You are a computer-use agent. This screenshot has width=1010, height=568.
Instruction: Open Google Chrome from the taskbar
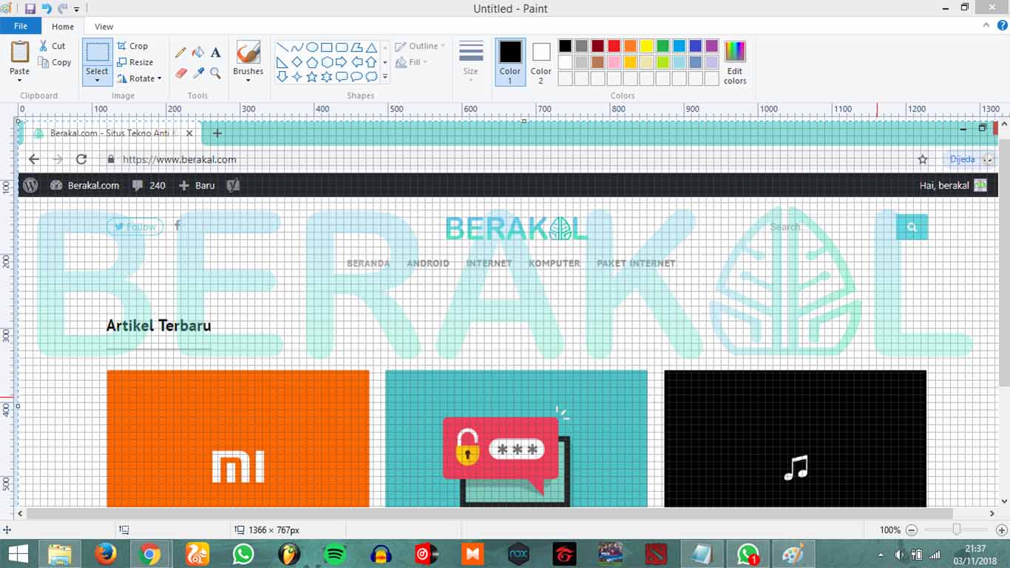pyautogui.click(x=150, y=554)
